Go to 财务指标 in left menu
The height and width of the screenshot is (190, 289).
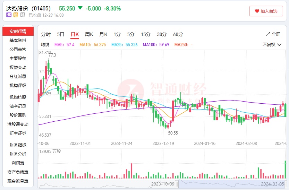tap(18, 145)
